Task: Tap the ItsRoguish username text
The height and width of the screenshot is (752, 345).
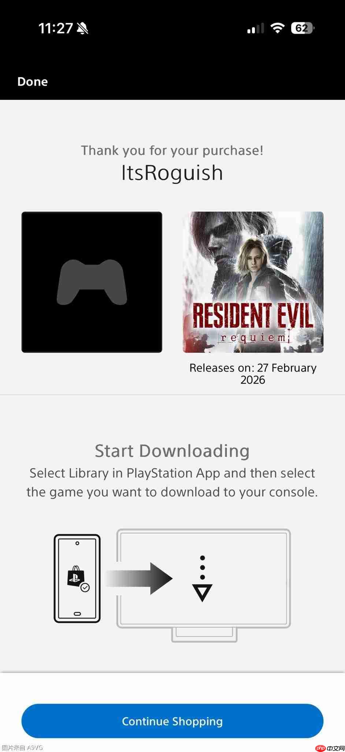Action: point(172,173)
